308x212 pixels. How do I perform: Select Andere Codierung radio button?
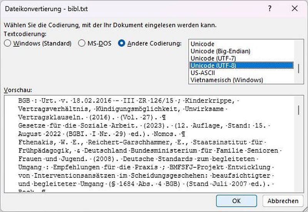click(121, 43)
